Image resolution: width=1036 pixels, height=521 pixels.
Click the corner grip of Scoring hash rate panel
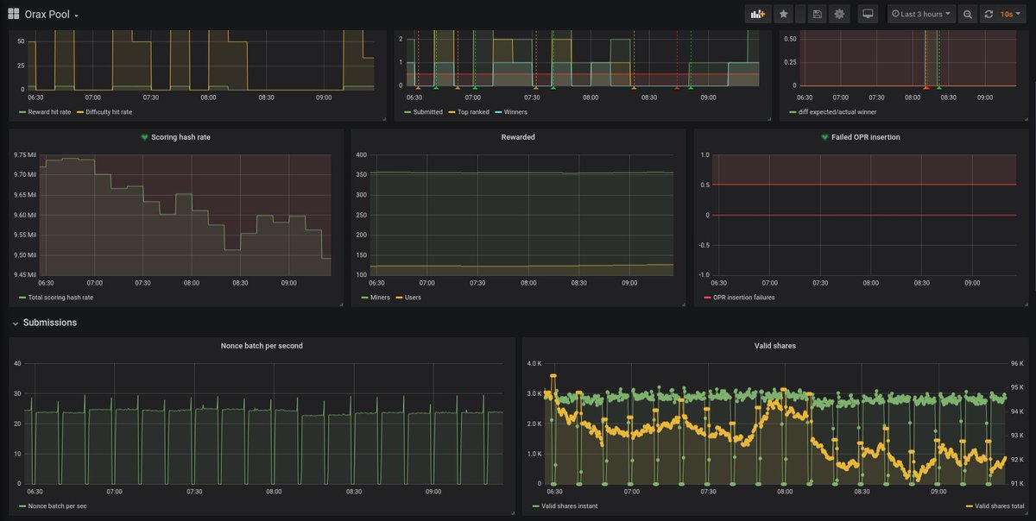point(340,304)
